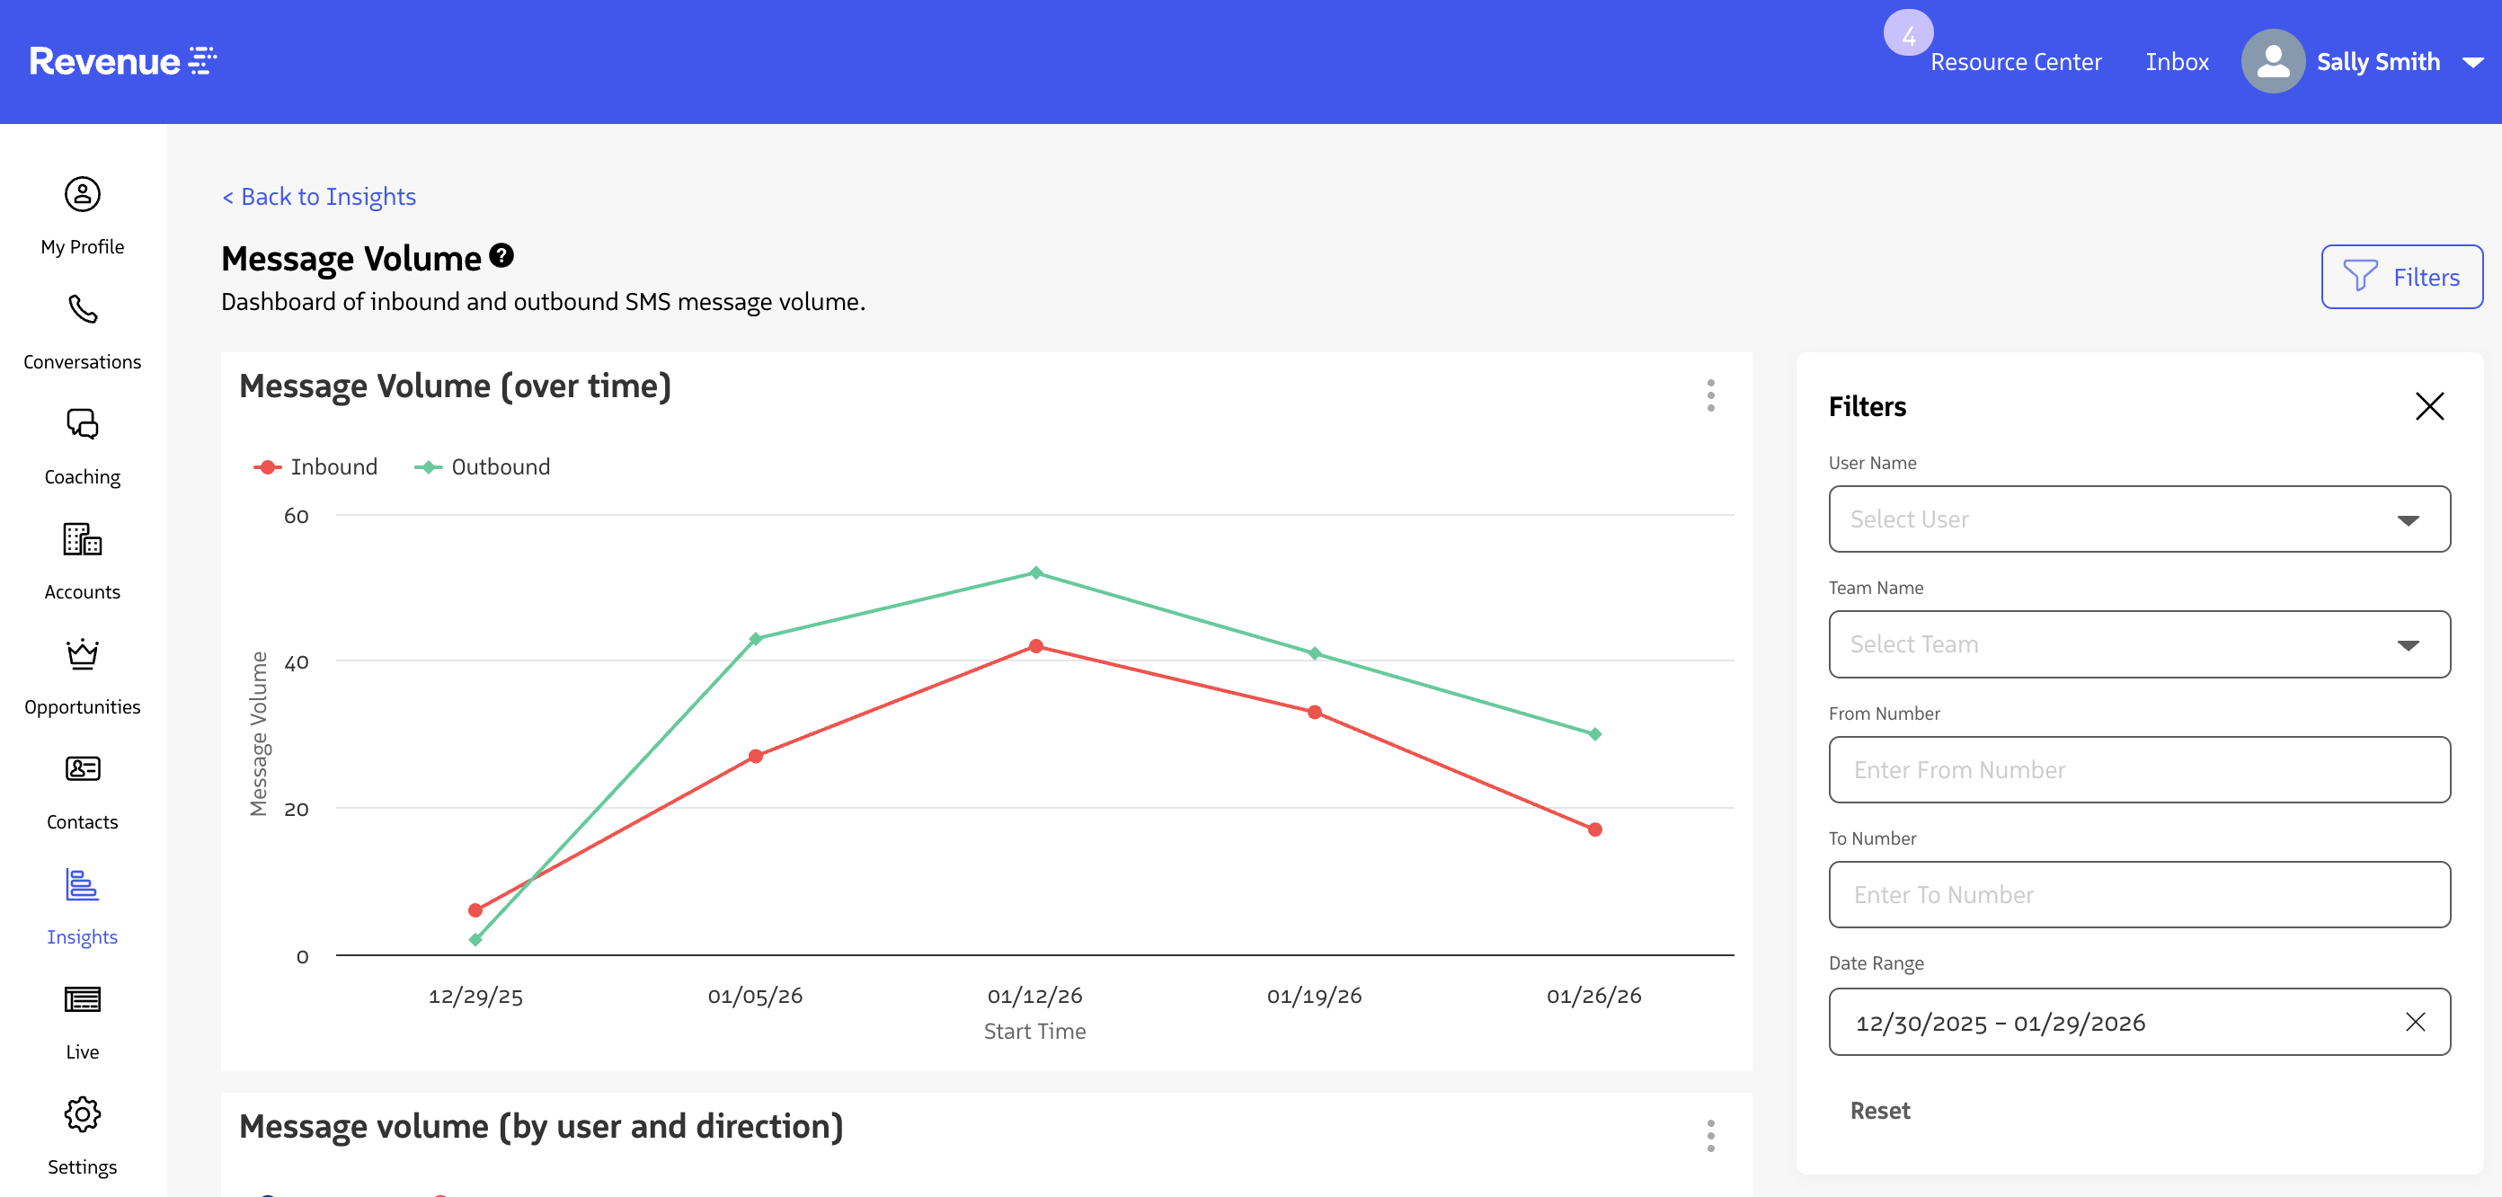
Task: Toggle the Outbound series in the legend
Action: click(x=483, y=466)
